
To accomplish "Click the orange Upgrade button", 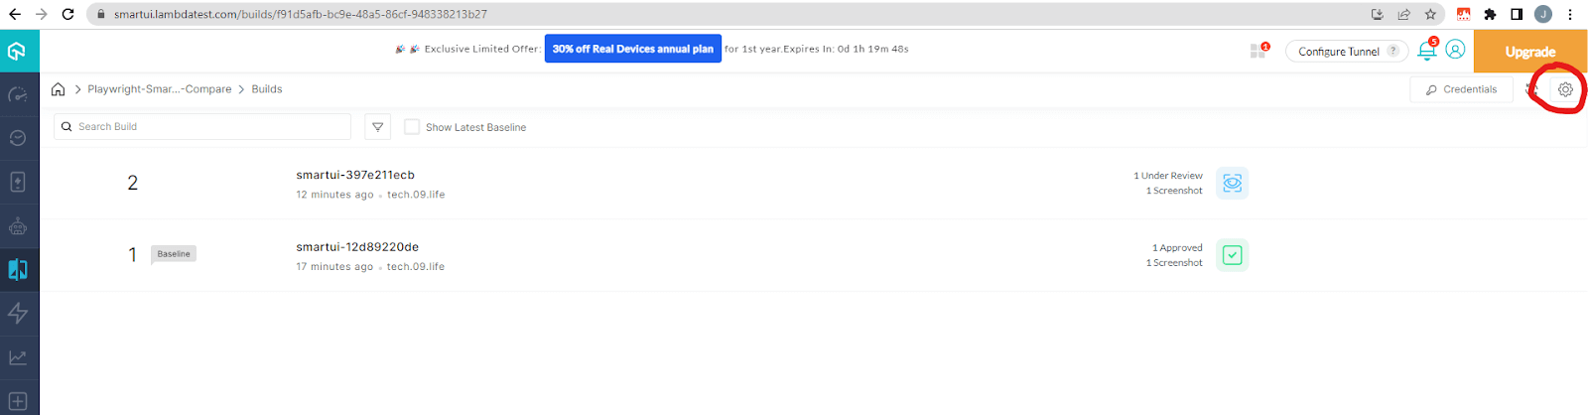I will [1529, 52].
